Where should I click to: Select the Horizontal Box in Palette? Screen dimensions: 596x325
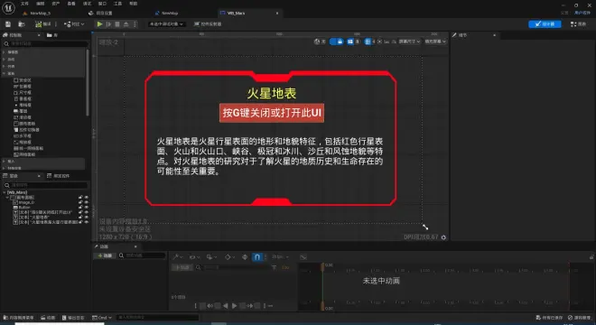[23, 135]
